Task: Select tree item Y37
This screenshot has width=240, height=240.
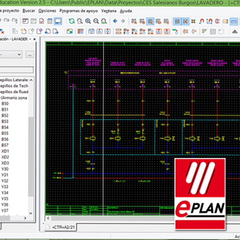Action: (x=5, y=211)
